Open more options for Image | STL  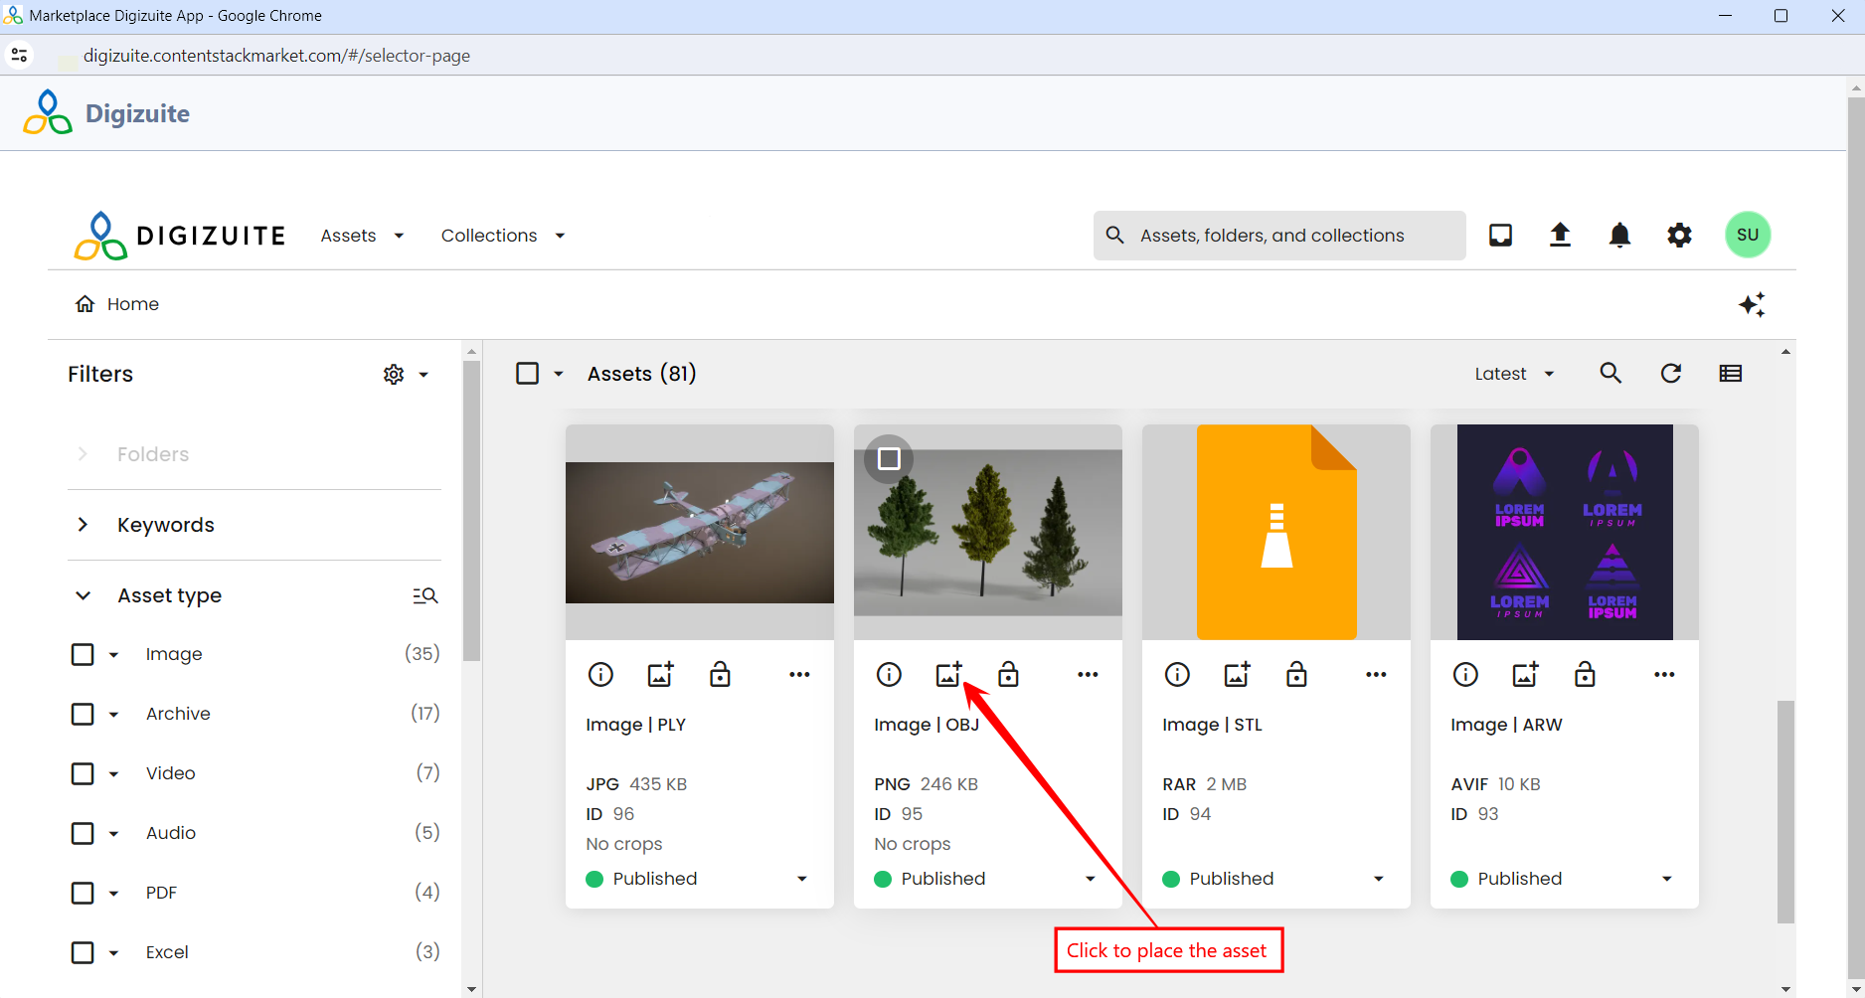[x=1376, y=675]
